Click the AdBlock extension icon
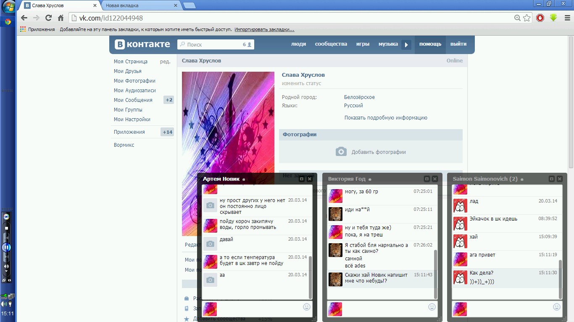The width and height of the screenshot is (574, 322). (540, 18)
